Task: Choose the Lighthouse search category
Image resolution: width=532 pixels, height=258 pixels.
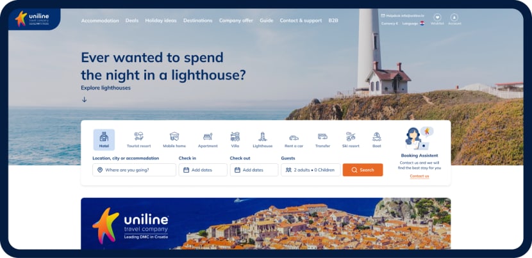Action: click(262, 140)
